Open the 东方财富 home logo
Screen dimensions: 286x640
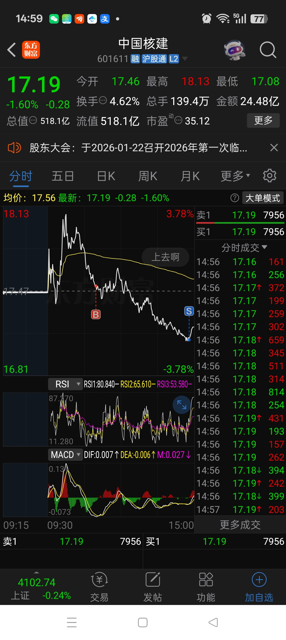pyautogui.click(x=31, y=50)
